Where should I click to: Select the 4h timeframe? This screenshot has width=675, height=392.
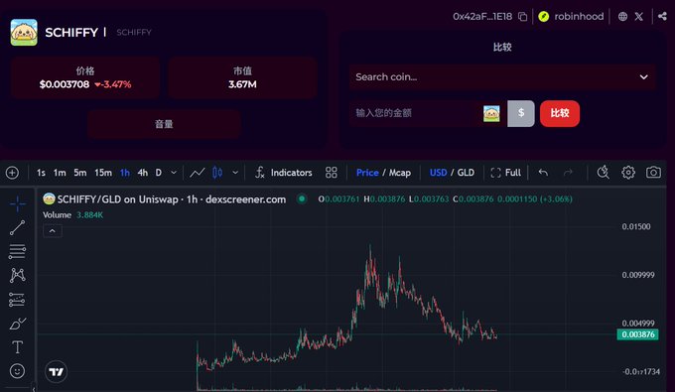143,173
